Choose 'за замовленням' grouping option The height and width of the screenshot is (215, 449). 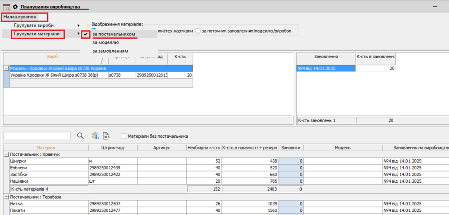coord(110,51)
